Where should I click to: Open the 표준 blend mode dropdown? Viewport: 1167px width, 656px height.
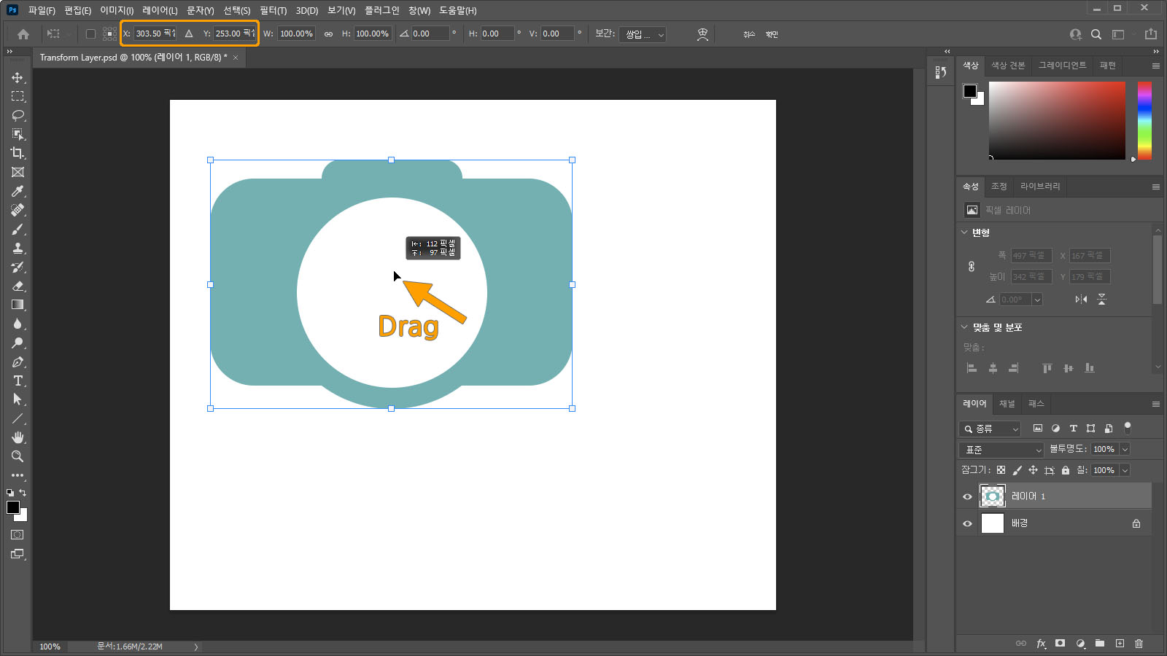point(1001,450)
